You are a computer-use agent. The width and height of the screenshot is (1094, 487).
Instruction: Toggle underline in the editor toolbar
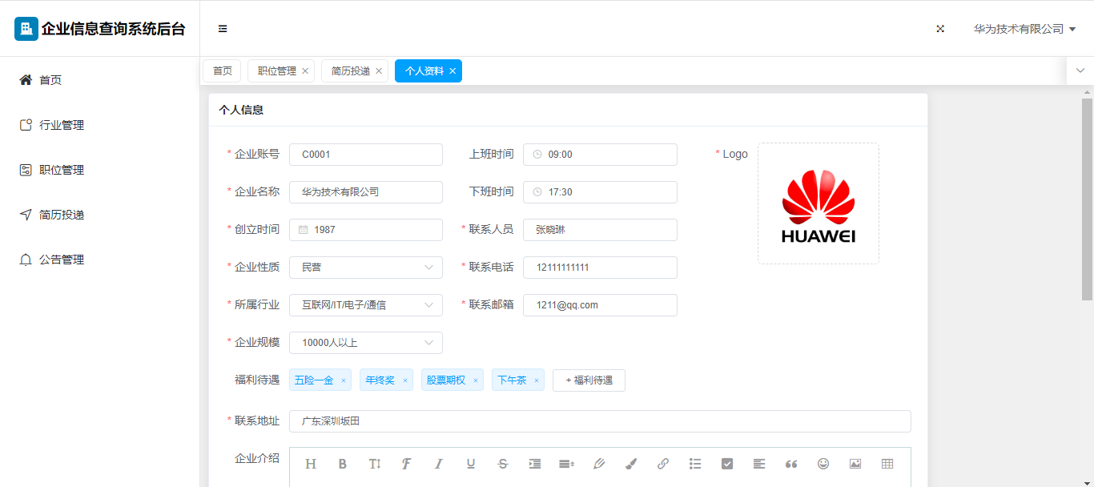[x=471, y=464]
